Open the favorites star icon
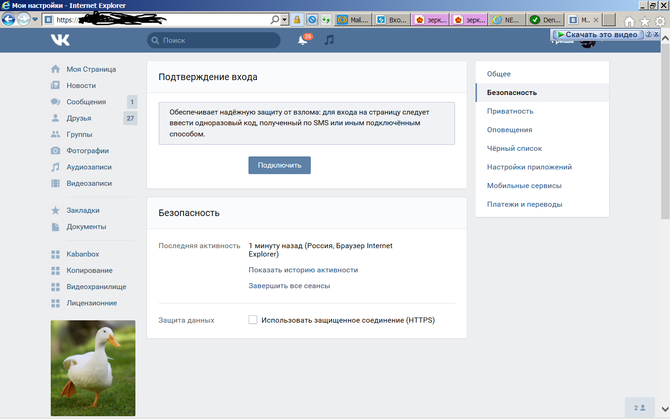Image resolution: width=670 pixels, height=419 pixels. pyautogui.click(x=644, y=21)
